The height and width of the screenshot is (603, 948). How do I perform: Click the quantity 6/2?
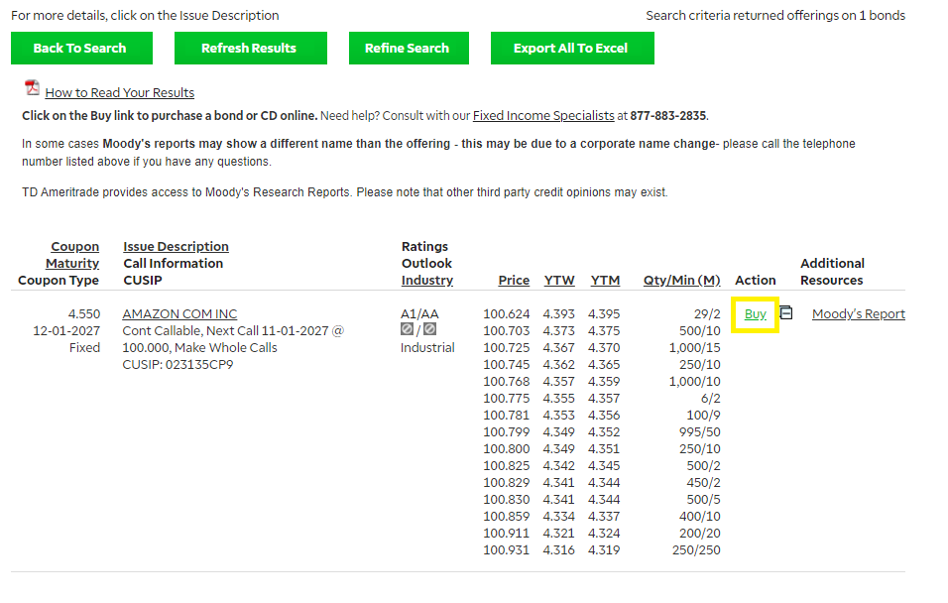pyautogui.click(x=711, y=399)
